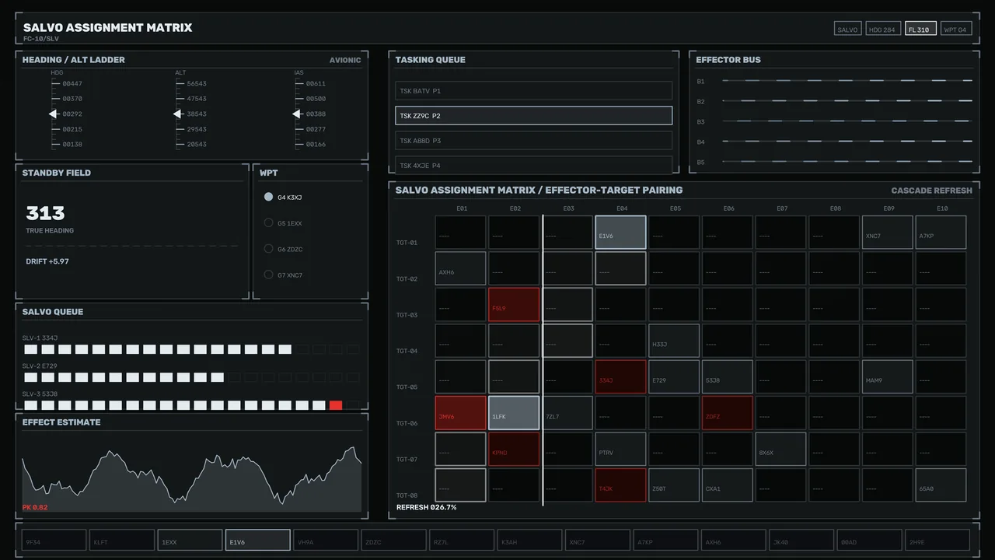Select red matrix cell FSL9
The height and width of the screenshot is (560, 995).
tap(514, 305)
